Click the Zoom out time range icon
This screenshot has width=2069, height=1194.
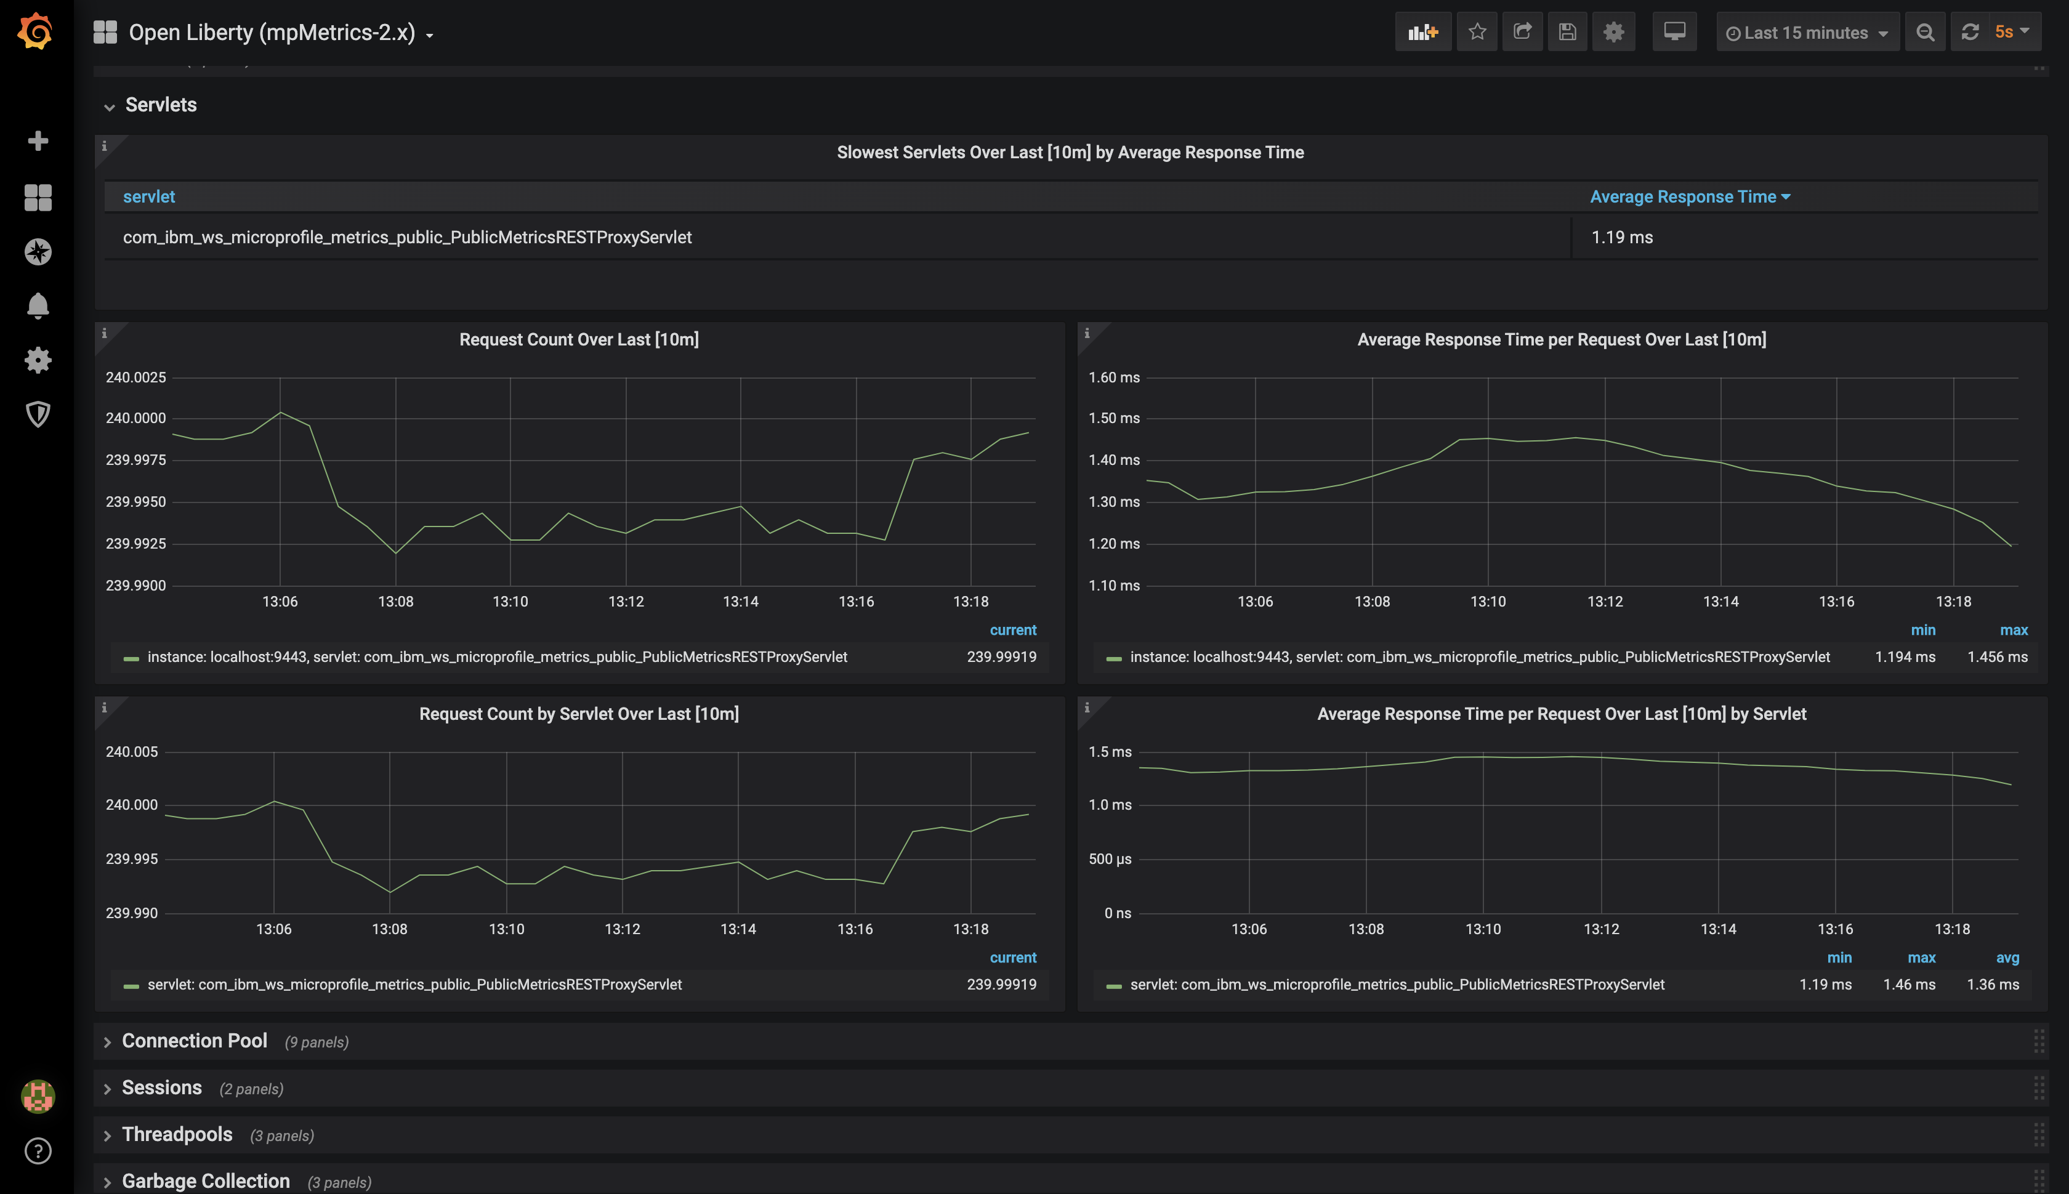pyautogui.click(x=1925, y=33)
